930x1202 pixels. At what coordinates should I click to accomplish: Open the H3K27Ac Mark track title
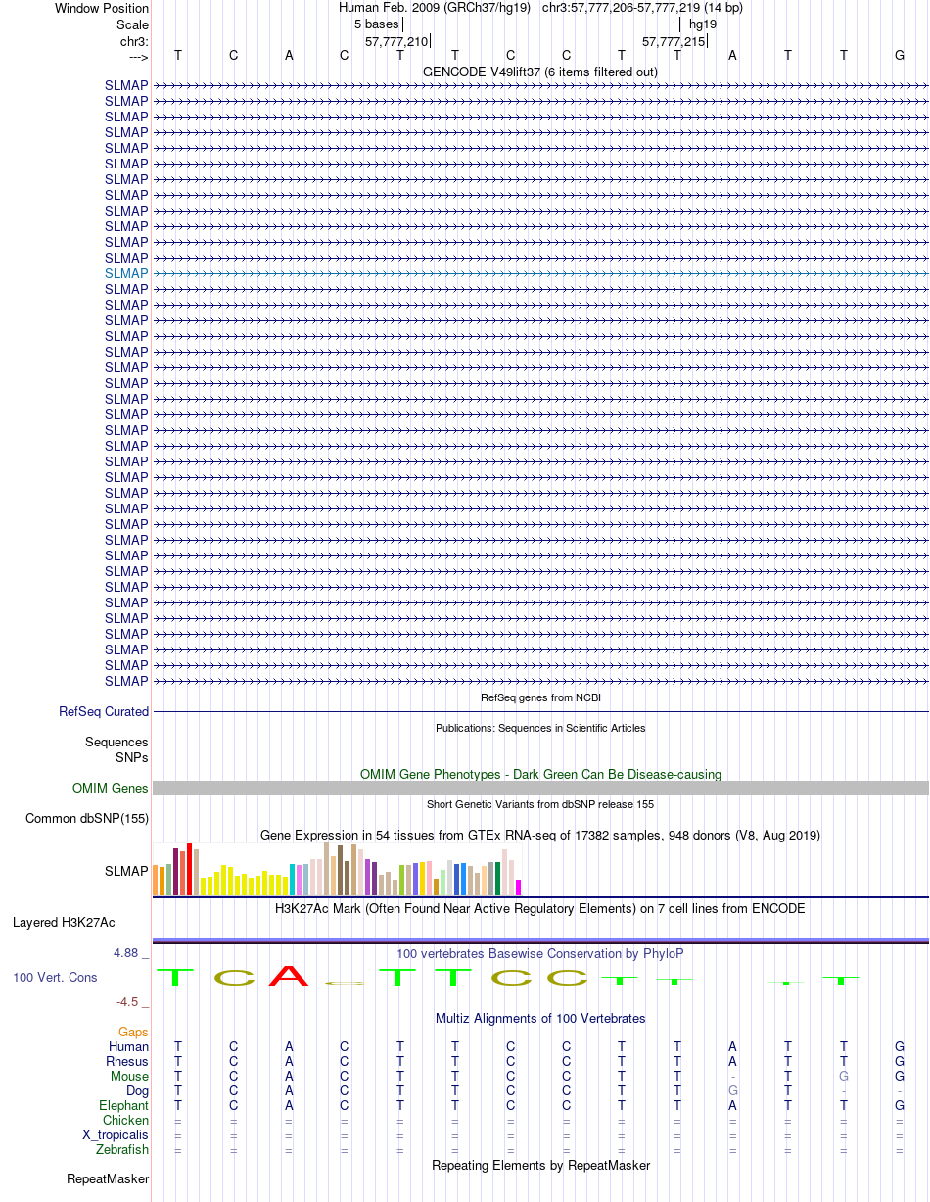pyautogui.click(x=540, y=908)
